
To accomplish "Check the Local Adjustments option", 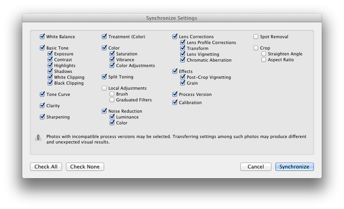I will tap(104, 89).
